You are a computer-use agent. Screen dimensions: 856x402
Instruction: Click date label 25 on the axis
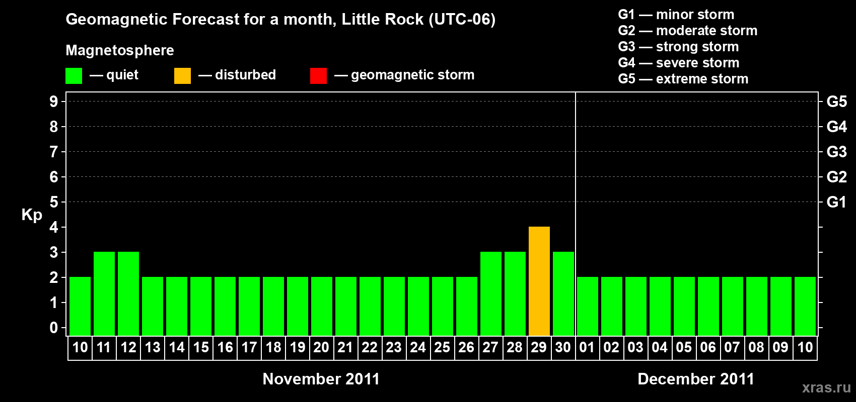click(x=442, y=347)
